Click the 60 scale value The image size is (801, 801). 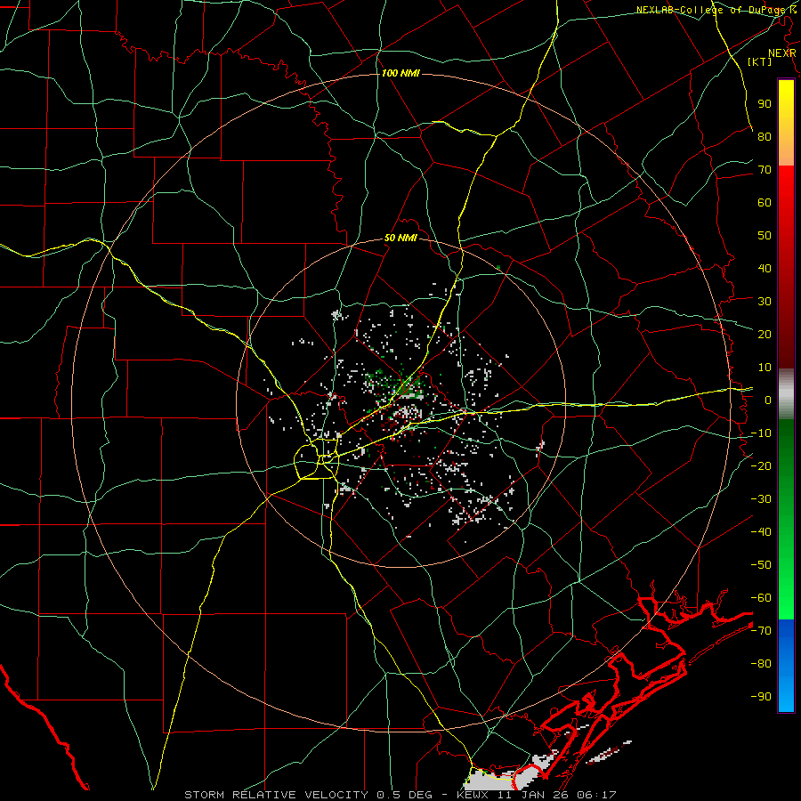(765, 202)
